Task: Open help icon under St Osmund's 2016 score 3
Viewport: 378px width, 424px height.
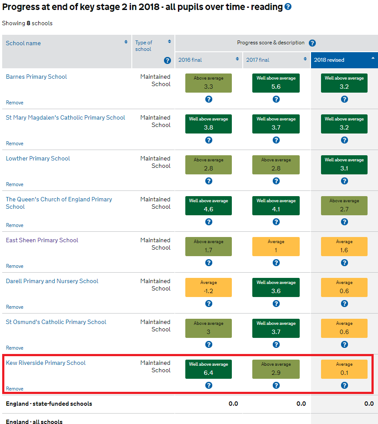Action: tap(209, 344)
